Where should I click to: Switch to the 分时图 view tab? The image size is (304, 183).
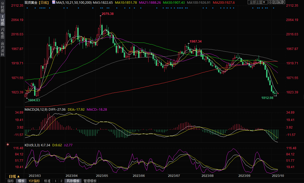click(2, 8)
